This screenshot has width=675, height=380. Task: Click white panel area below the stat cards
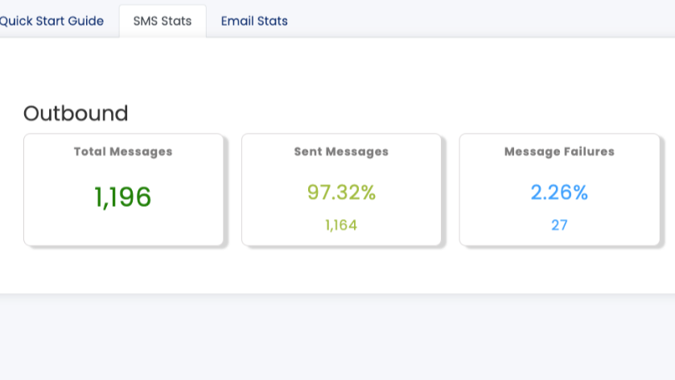coord(322,272)
